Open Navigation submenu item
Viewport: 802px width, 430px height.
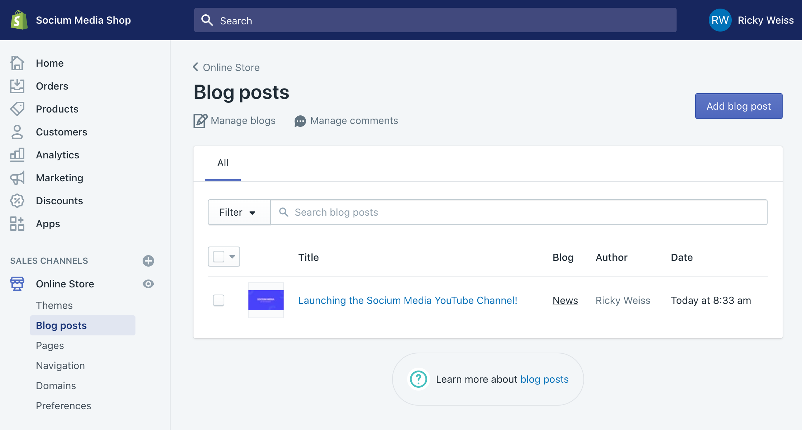coord(60,365)
